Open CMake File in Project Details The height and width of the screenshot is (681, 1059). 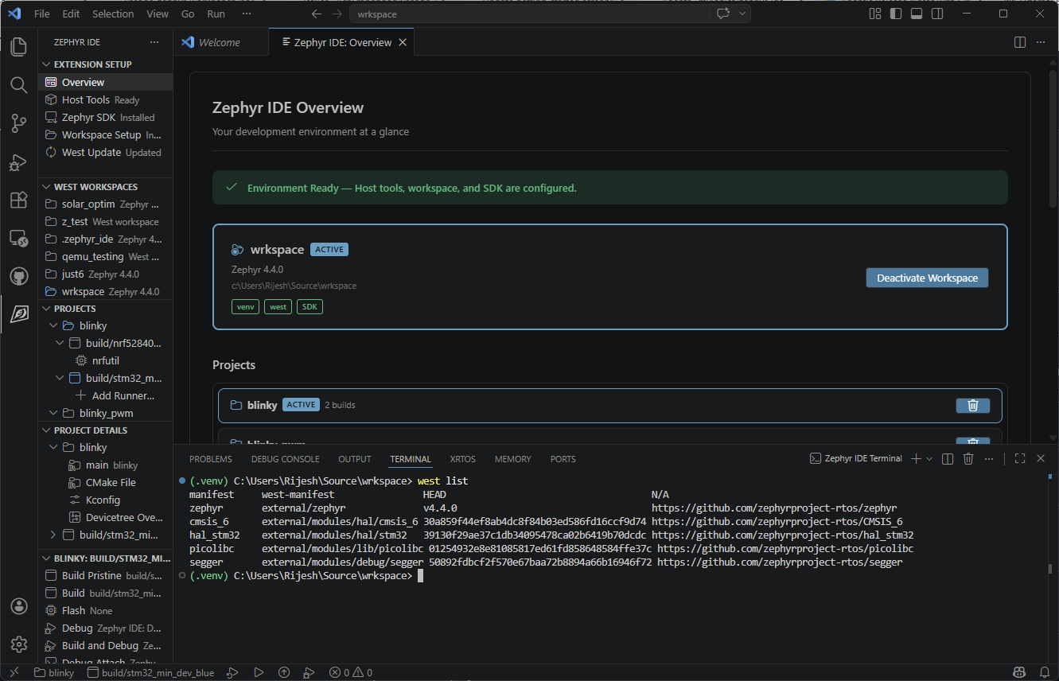pyautogui.click(x=105, y=482)
